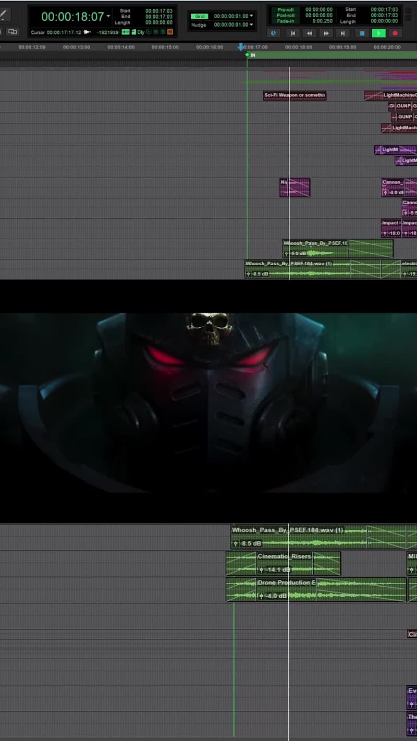Click the Go to End button
The image size is (417, 741).
(342, 33)
